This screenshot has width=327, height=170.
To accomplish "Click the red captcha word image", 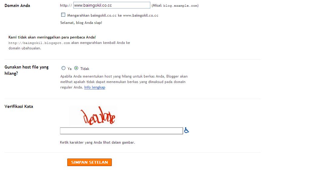I will 93,115.
